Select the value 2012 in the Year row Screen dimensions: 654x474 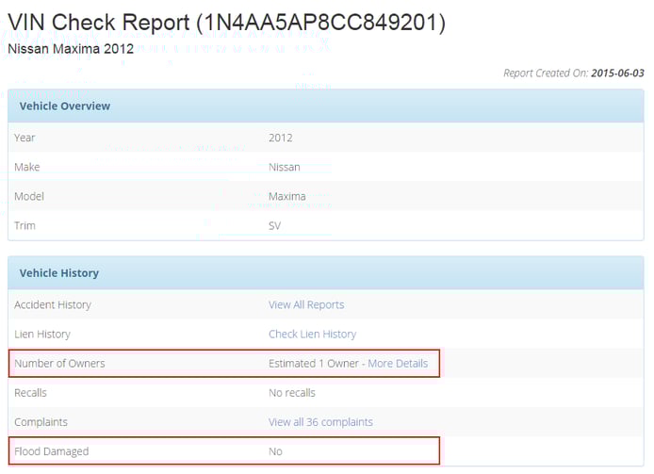point(280,138)
